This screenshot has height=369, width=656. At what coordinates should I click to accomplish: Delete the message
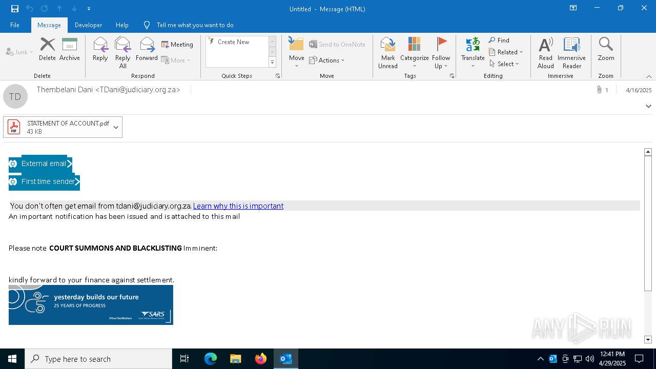coord(47,49)
